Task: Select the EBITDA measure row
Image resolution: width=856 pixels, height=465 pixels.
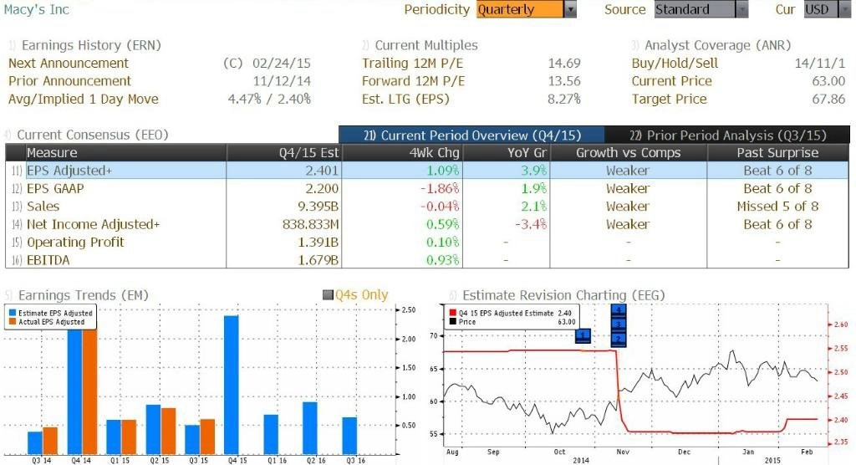Action: (x=427, y=260)
